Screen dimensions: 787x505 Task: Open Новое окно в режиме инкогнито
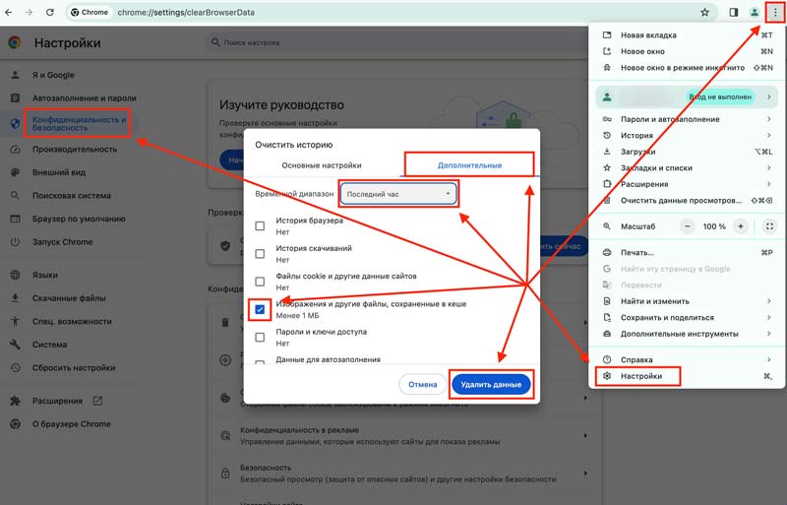(x=687, y=67)
